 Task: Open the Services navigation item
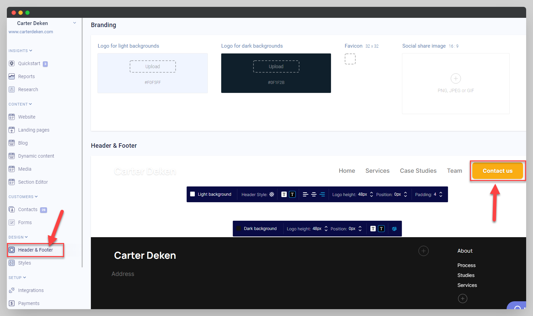[377, 170]
